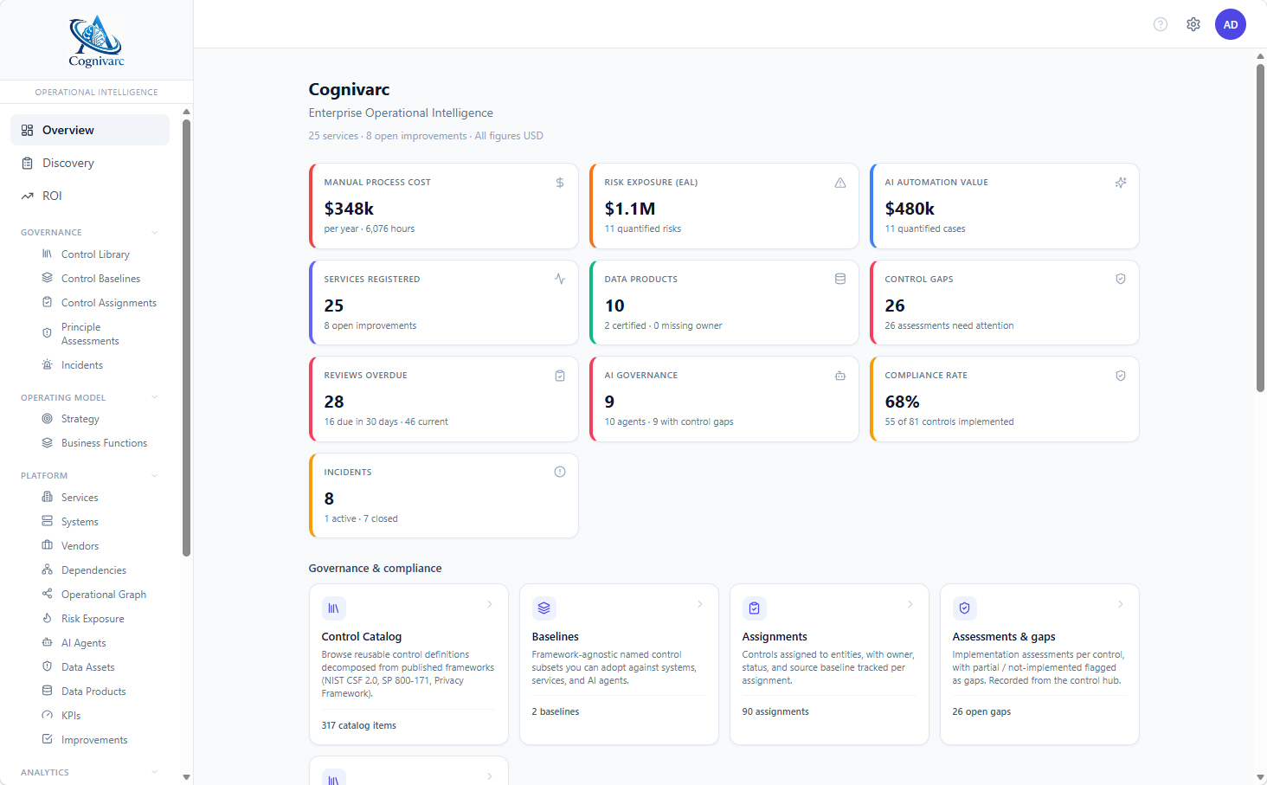
Task: Click the Assignments card title
Action: point(775,636)
